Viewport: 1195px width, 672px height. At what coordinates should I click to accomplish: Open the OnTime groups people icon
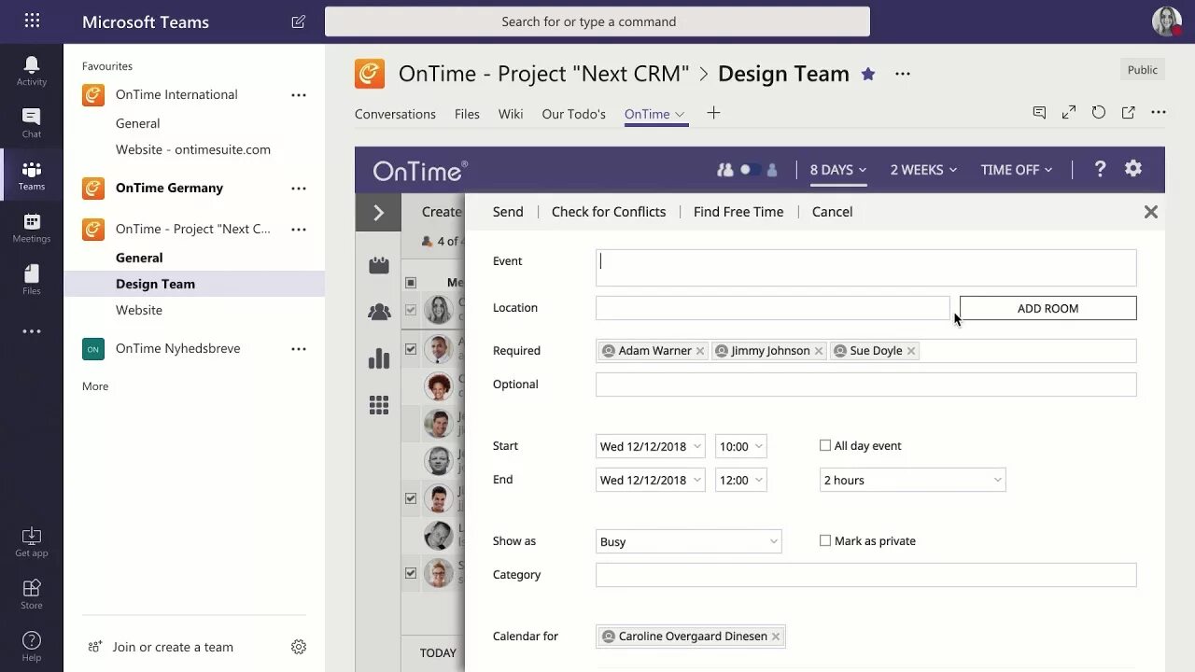click(379, 312)
